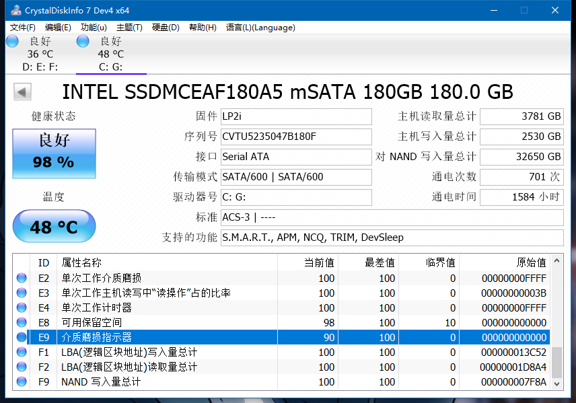
Task: Open the 文件(F) menu
Action: pos(22,28)
